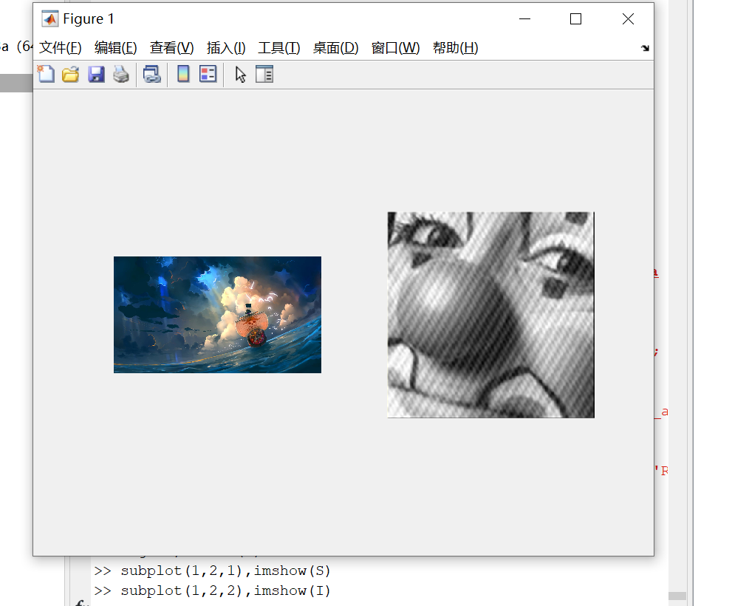Click the MATLAB logo in Figure title bar
This screenshot has height=606, width=732.
(50, 19)
